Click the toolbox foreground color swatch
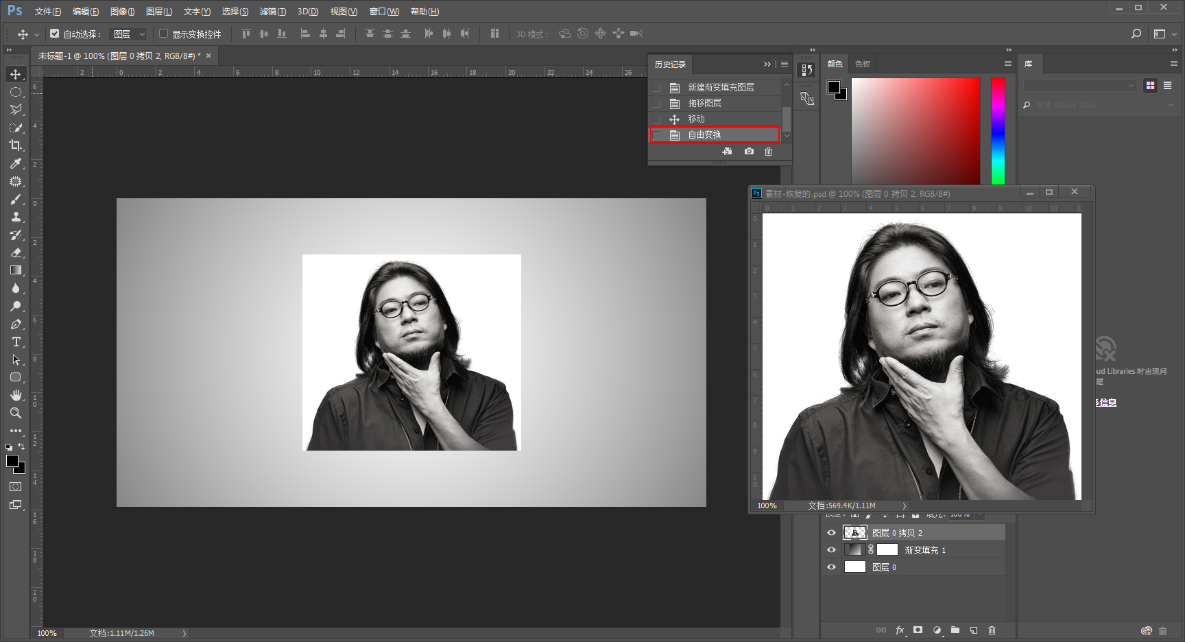 click(12, 461)
